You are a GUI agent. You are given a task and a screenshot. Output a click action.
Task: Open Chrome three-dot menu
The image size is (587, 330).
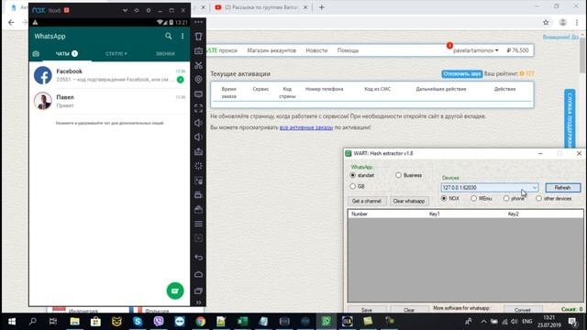pyautogui.click(x=577, y=22)
